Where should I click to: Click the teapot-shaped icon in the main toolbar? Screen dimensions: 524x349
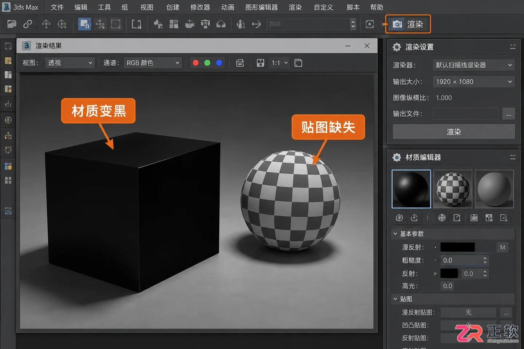pyautogui.click(x=190, y=24)
